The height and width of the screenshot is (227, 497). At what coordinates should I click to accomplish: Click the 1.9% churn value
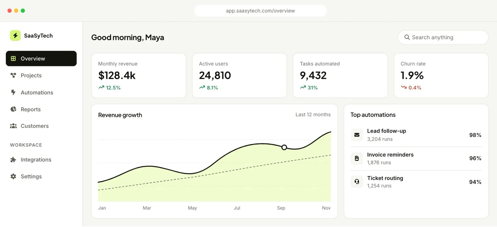412,75
